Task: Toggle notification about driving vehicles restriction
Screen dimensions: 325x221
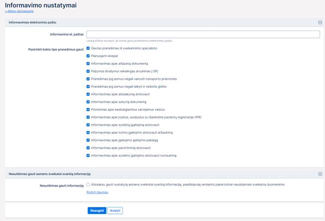Action: click(x=88, y=79)
